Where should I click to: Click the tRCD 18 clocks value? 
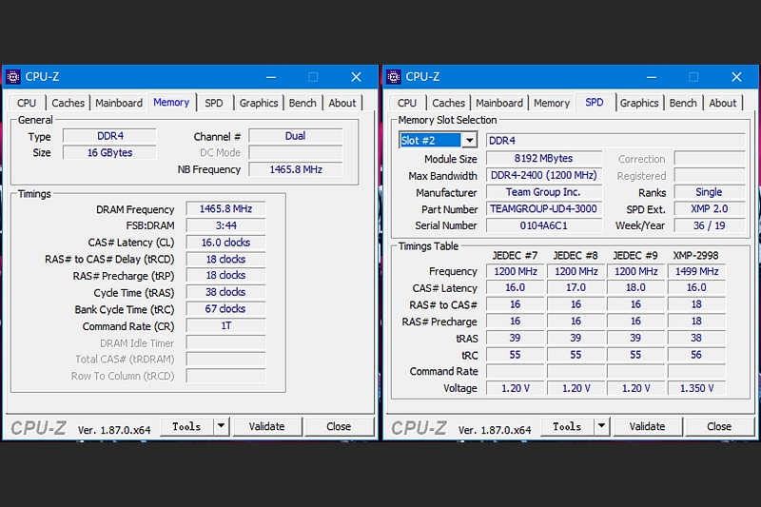point(225,259)
